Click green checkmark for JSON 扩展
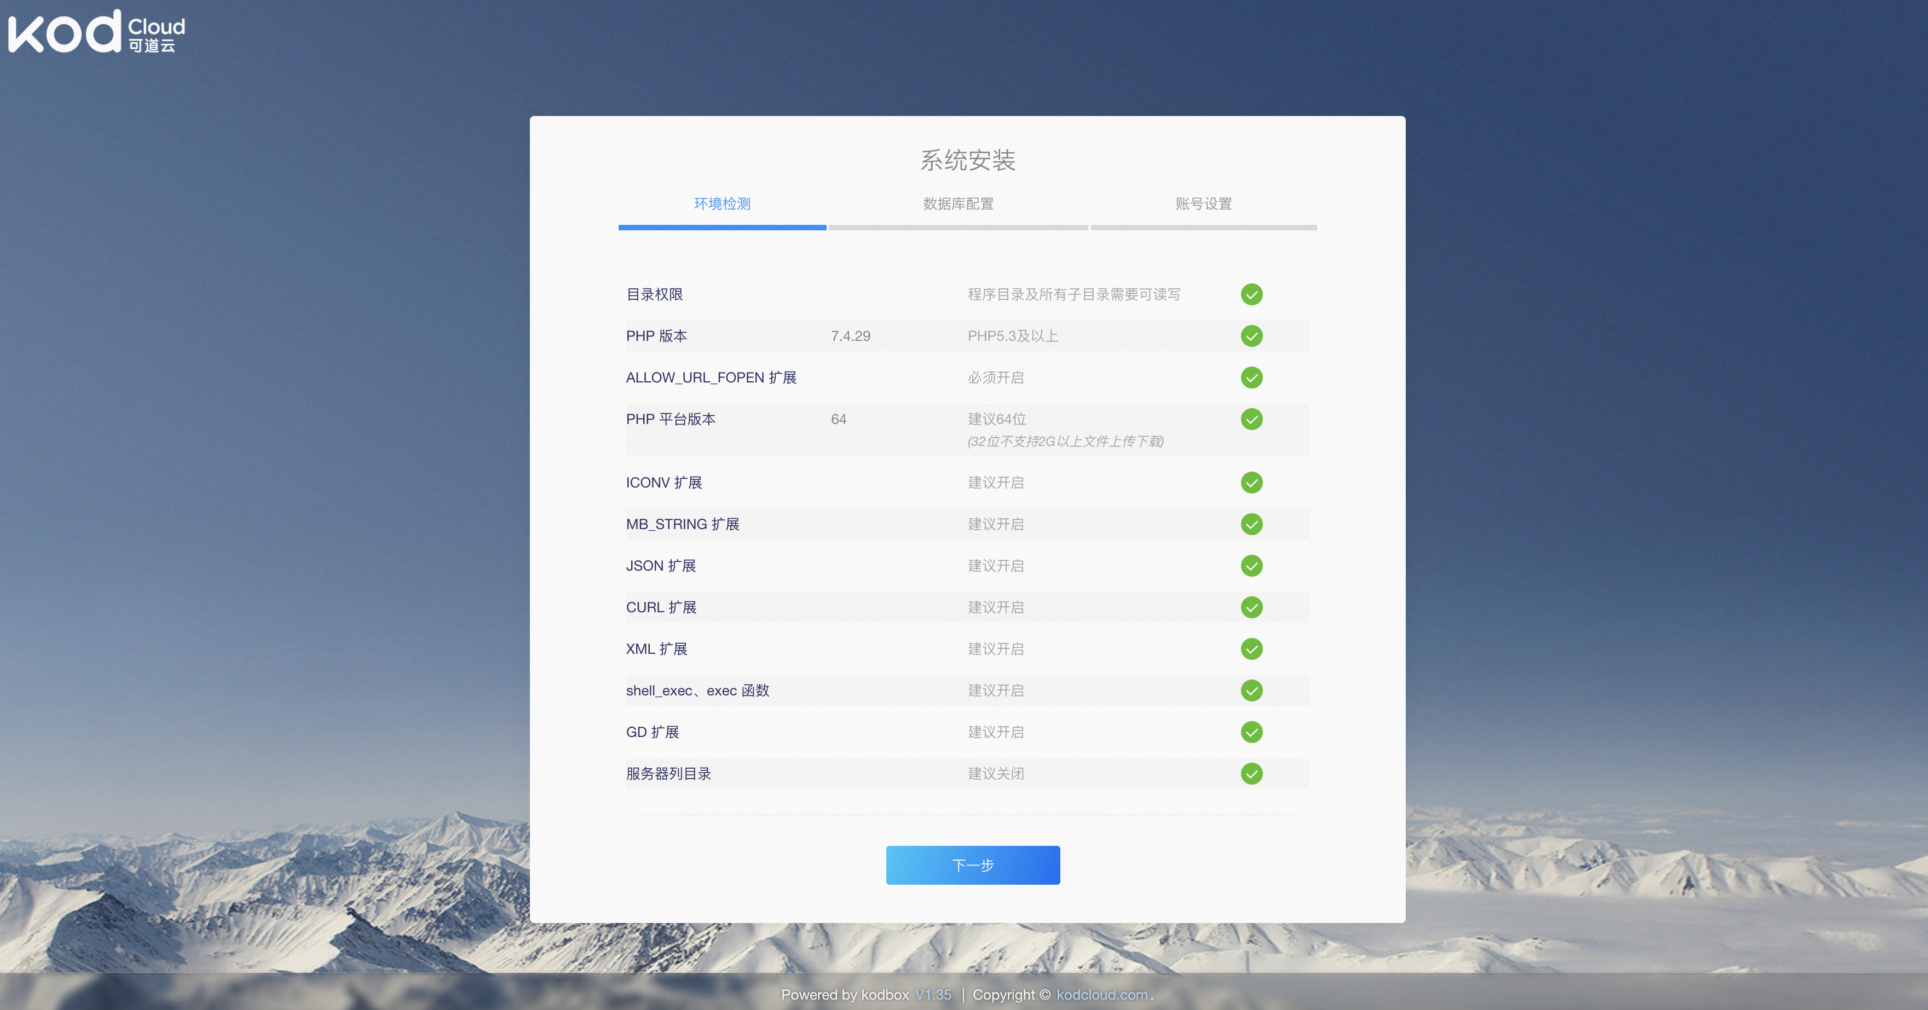The height and width of the screenshot is (1010, 1928). coord(1251,566)
